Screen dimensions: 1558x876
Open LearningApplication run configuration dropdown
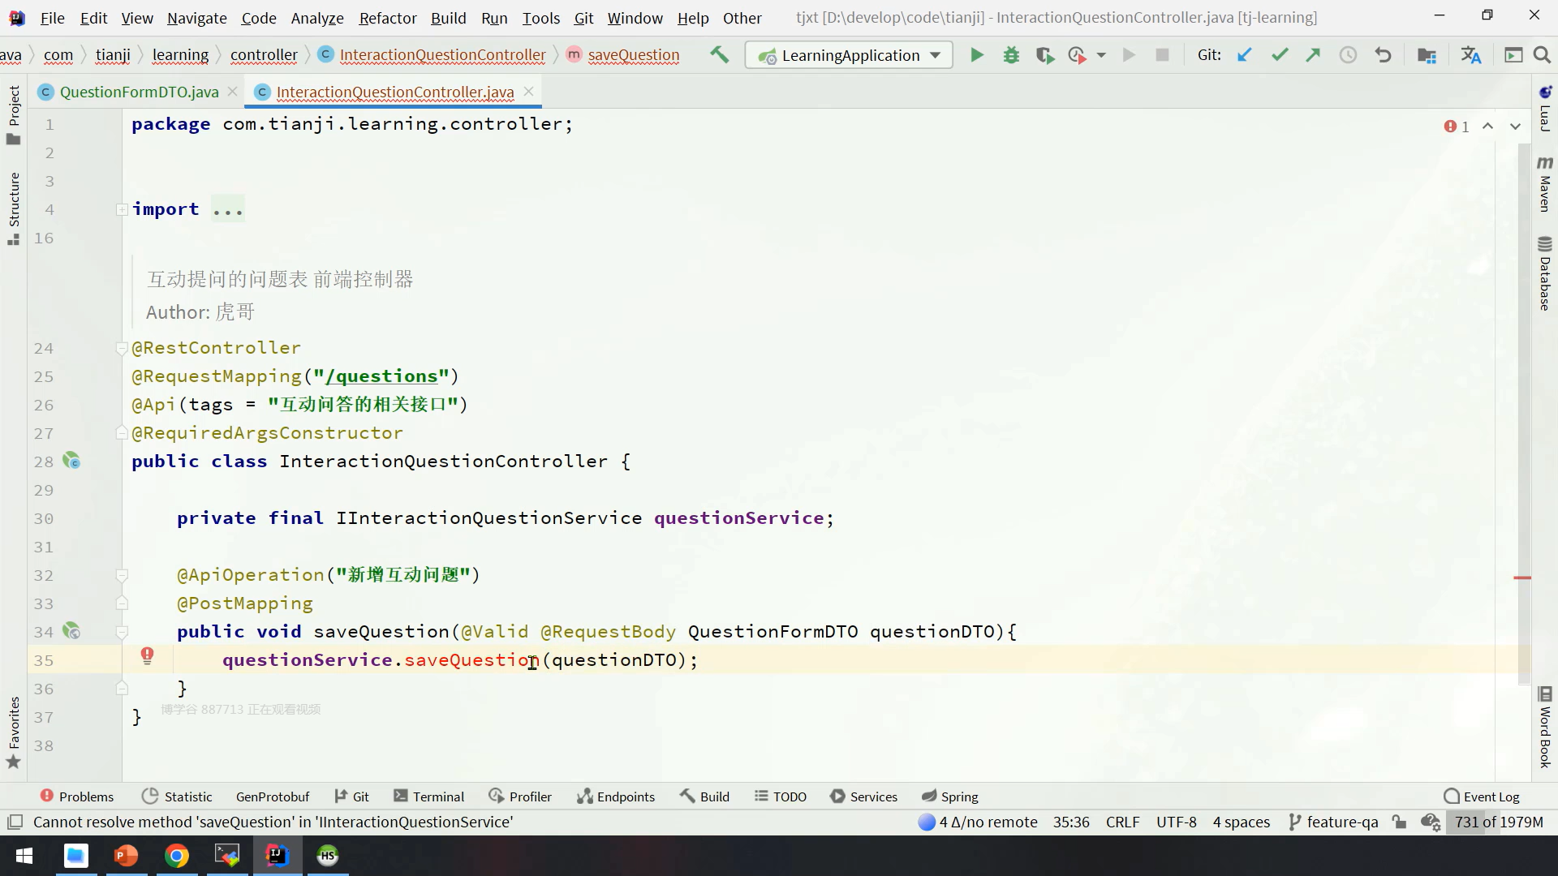point(849,55)
